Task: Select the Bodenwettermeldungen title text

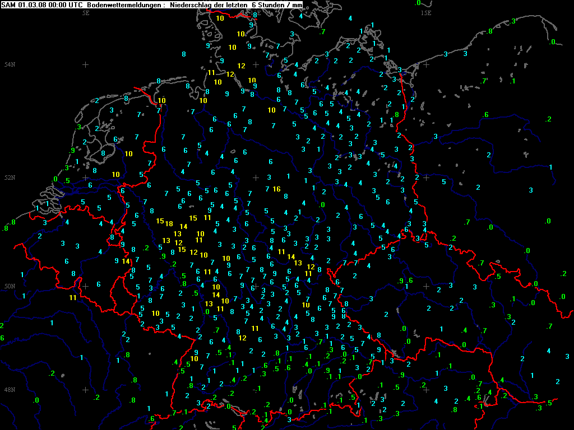Action: tap(125, 4)
